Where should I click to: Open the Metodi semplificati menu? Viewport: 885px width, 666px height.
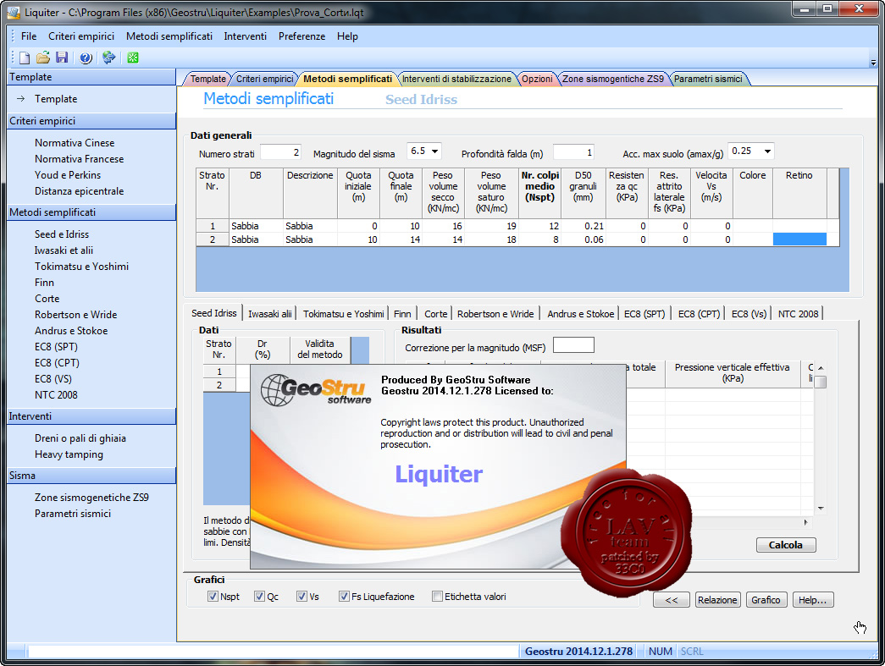coord(169,36)
